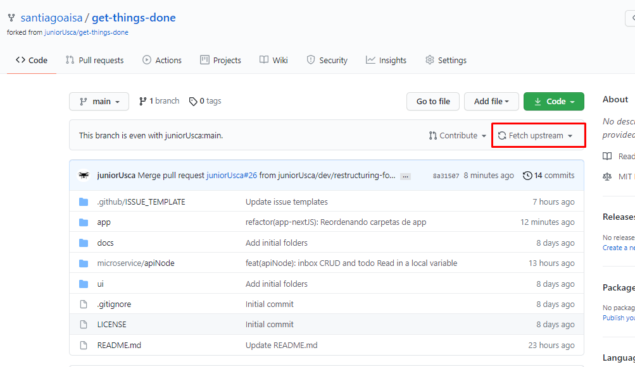This screenshot has width=635, height=367.
Task: Expand the Contribute dropdown
Action: click(x=458, y=135)
